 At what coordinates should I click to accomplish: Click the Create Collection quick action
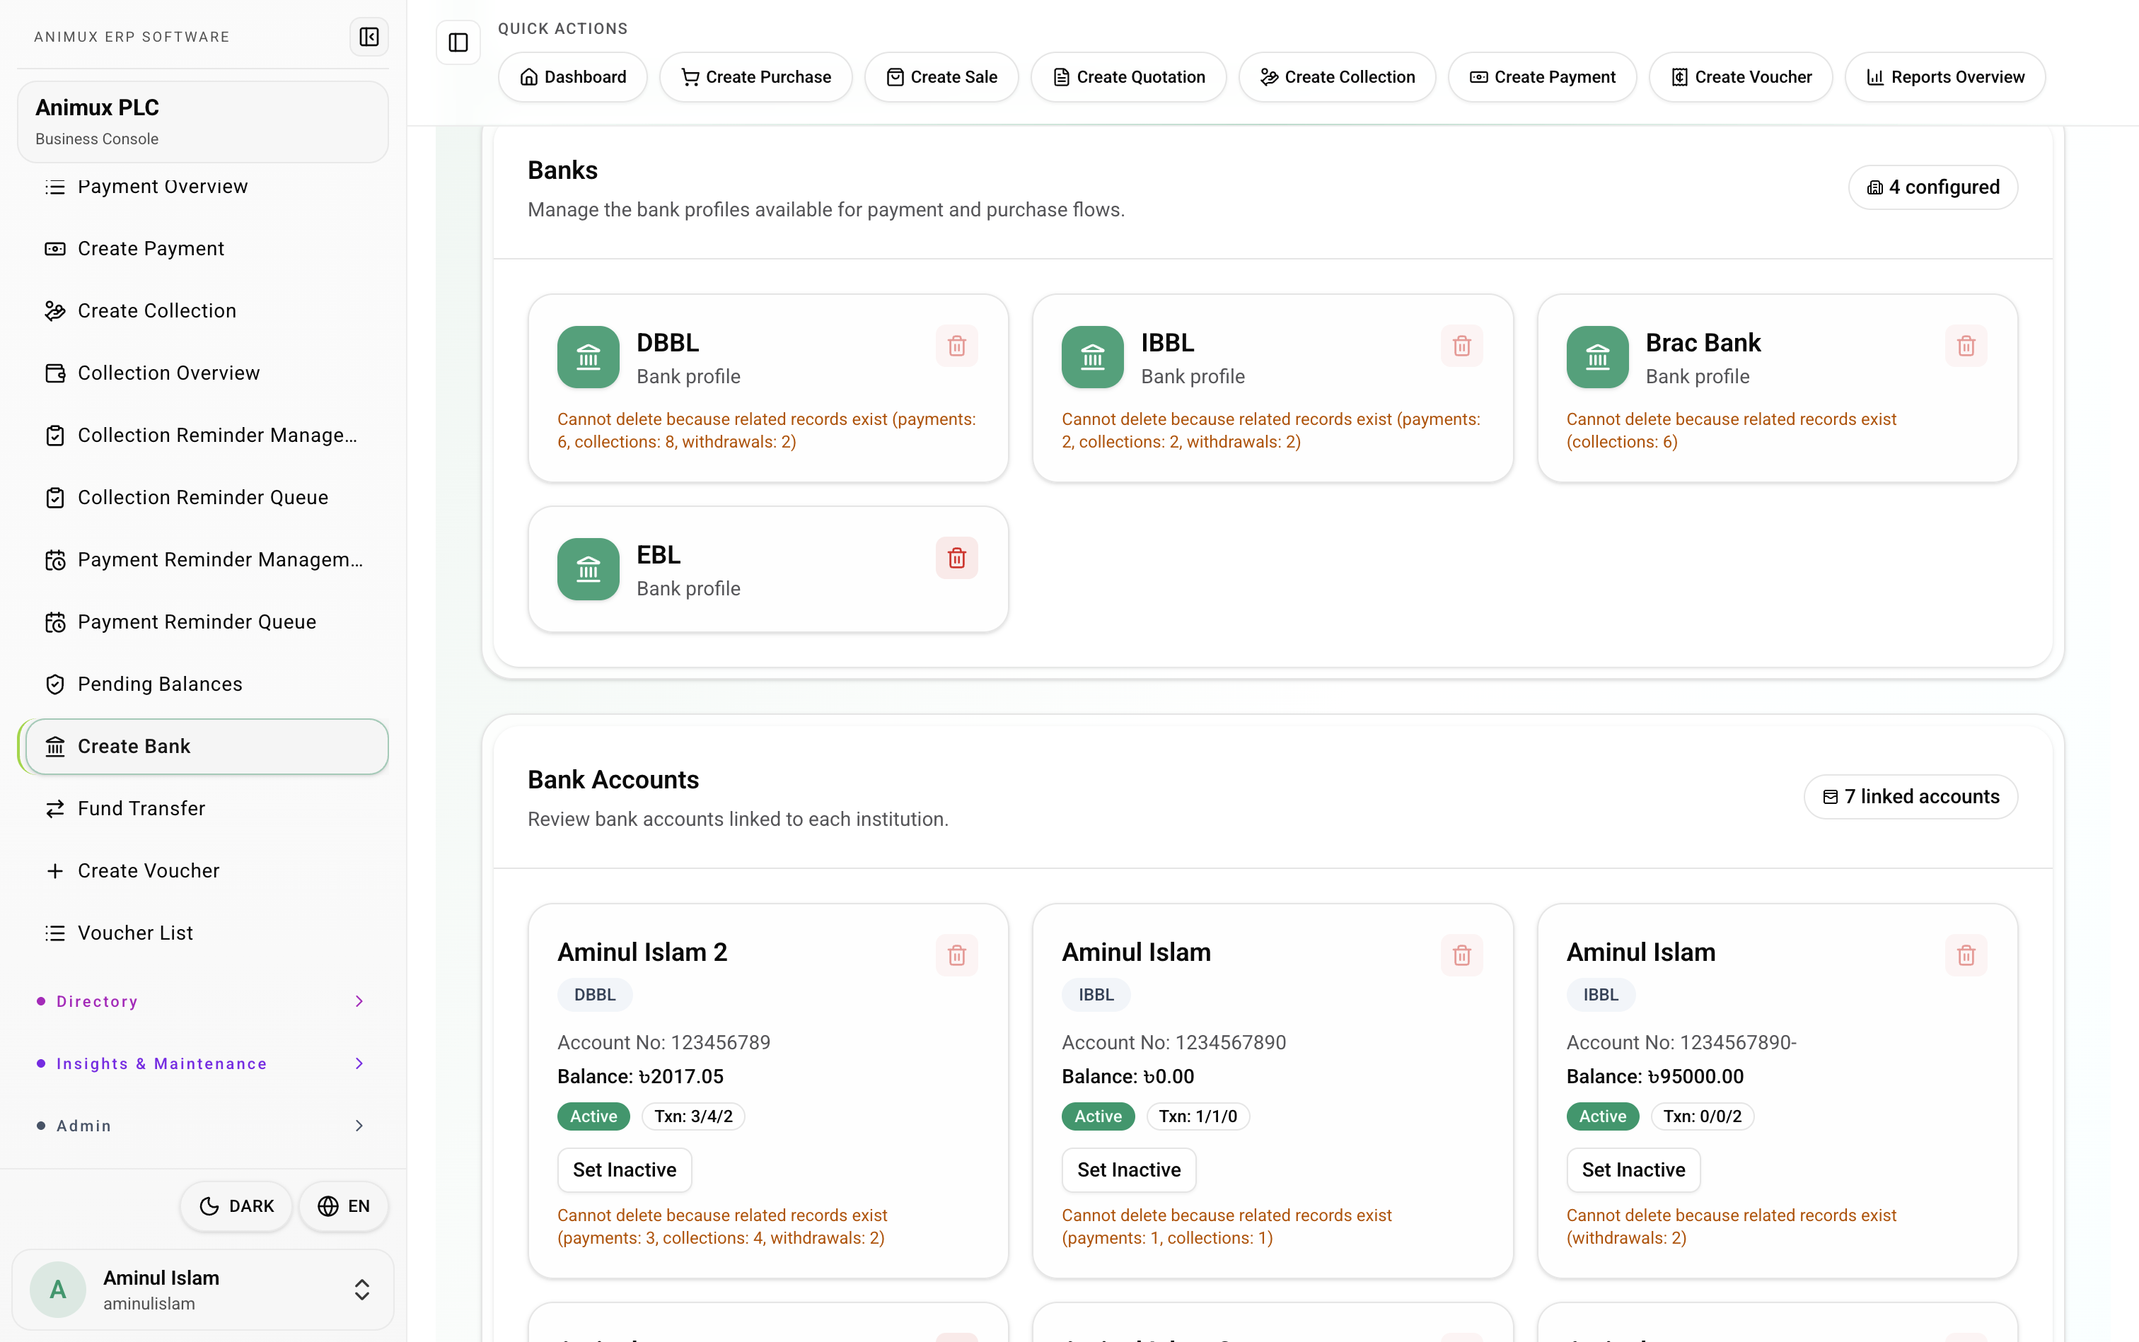coord(1337,77)
